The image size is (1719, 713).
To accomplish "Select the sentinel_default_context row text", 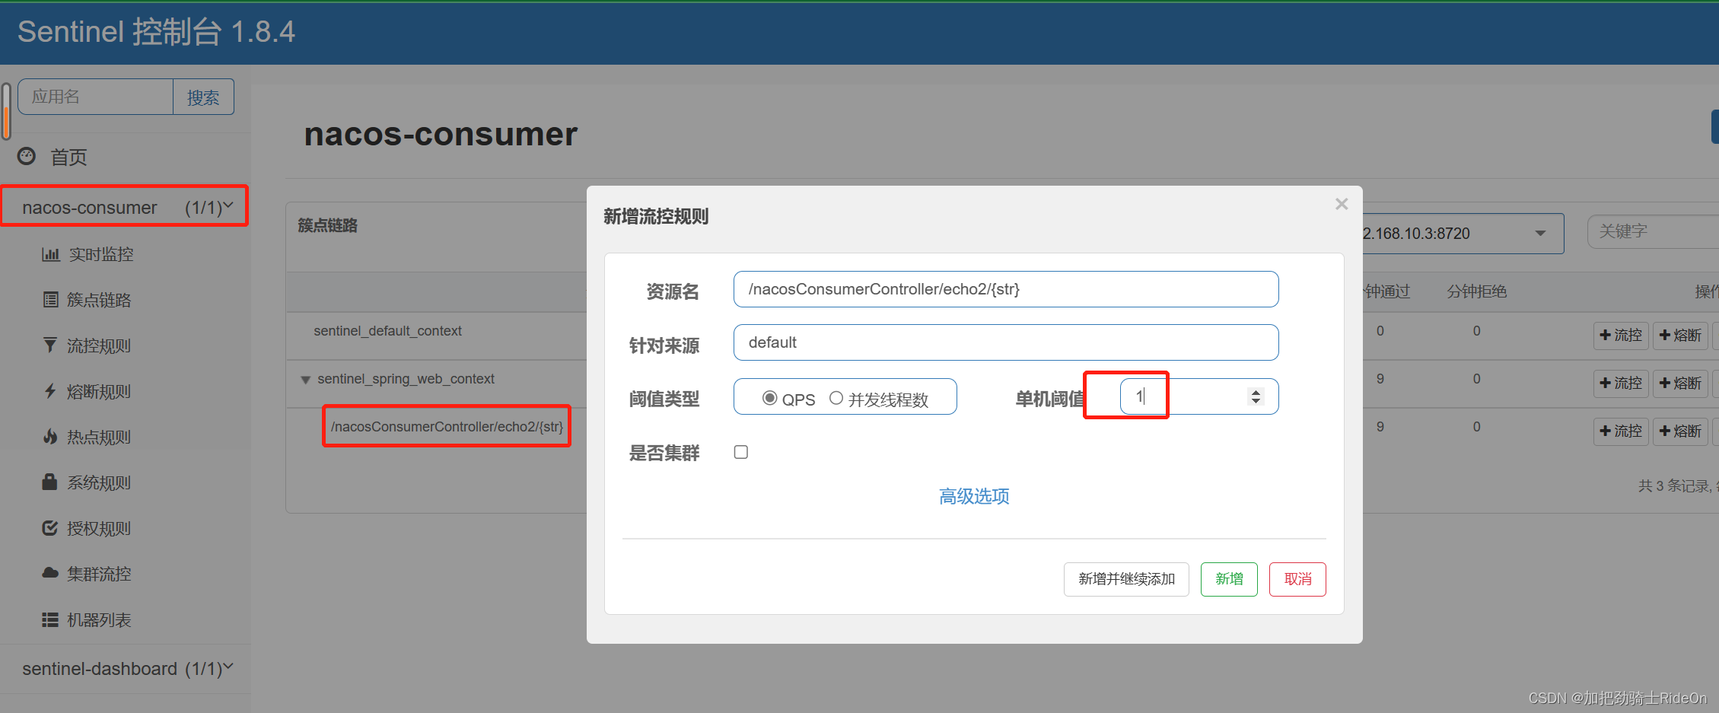I will click(x=387, y=331).
